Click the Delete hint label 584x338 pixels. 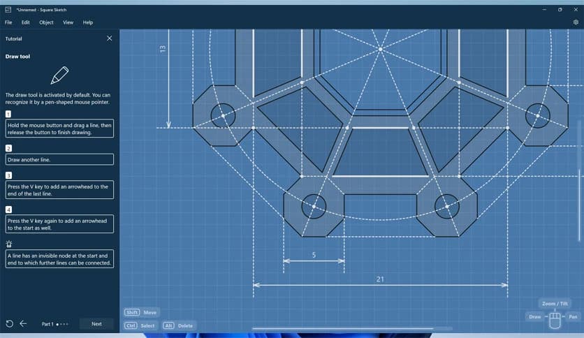pyautogui.click(x=185, y=325)
